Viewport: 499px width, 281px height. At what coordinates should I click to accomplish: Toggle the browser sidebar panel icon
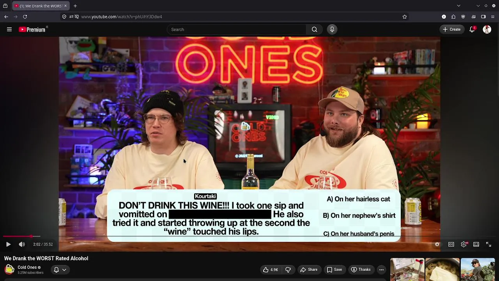click(x=483, y=17)
